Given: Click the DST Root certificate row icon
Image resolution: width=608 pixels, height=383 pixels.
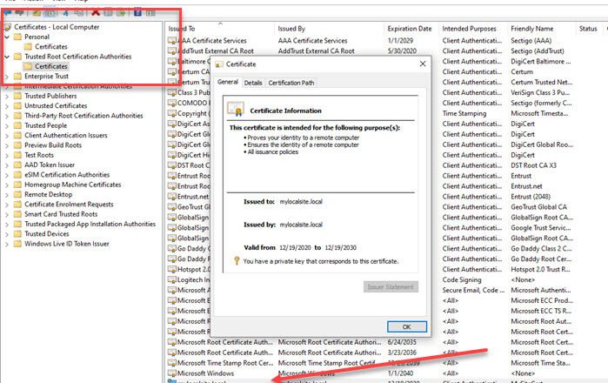Looking at the screenshot, I should coord(171,165).
